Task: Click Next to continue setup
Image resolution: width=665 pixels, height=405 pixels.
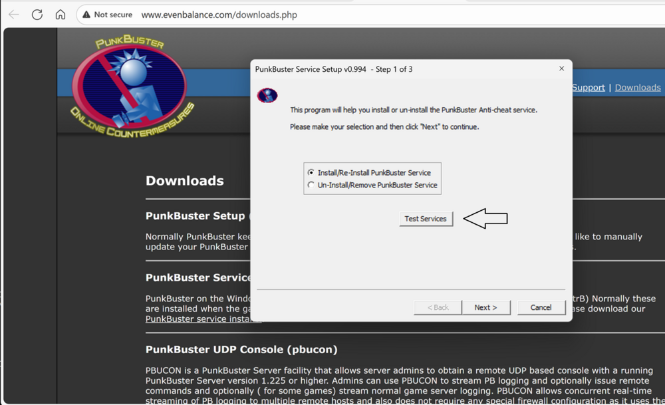Action: [485, 307]
